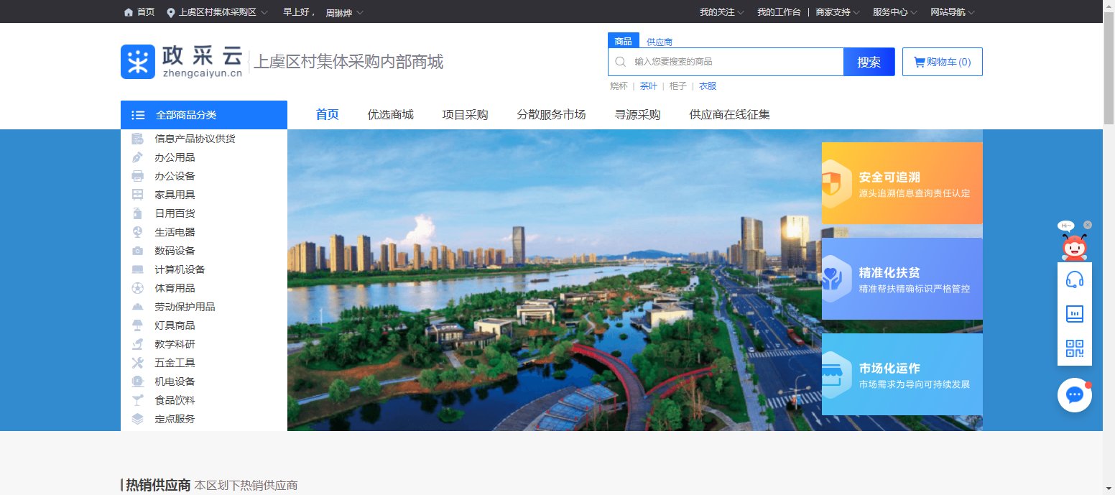Screen dimensions: 1115x495
Task: Click the 劳动保护用品 helmet icon
Action: click(137, 307)
